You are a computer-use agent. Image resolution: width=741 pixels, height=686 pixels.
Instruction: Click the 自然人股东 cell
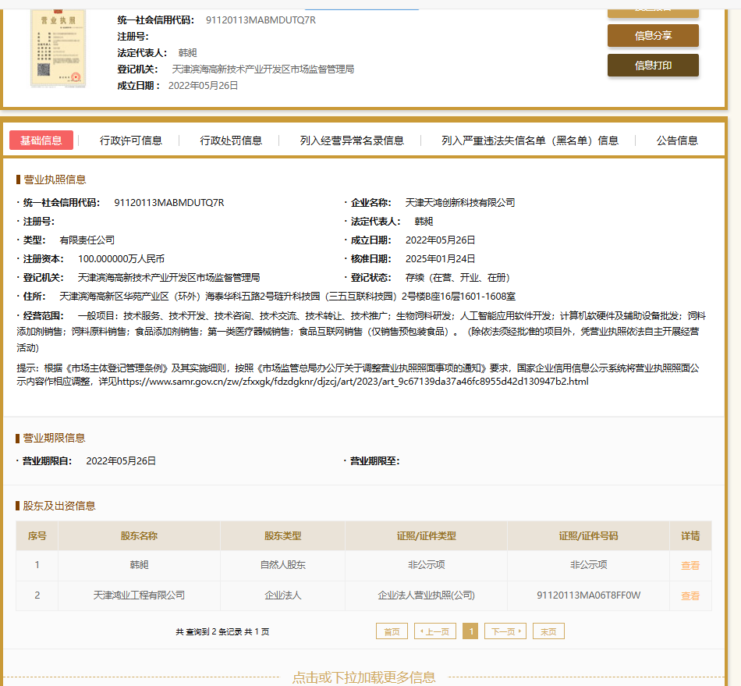[282, 564]
